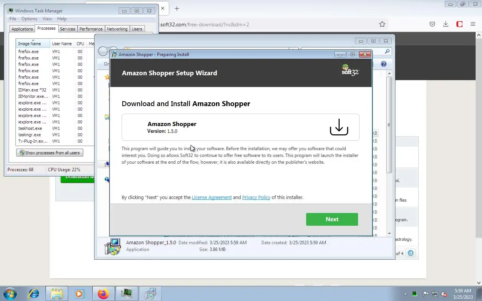Click the Explorer window help question mark icon

pyautogui.click(x=383, y=64)
